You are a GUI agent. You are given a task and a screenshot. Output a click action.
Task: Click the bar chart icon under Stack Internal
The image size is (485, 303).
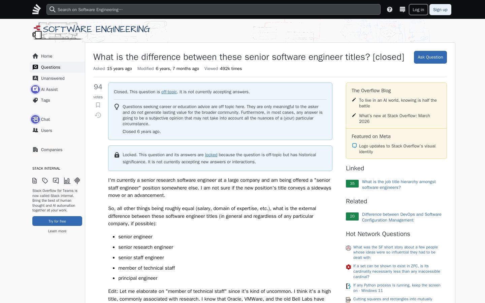click(67, 181)
